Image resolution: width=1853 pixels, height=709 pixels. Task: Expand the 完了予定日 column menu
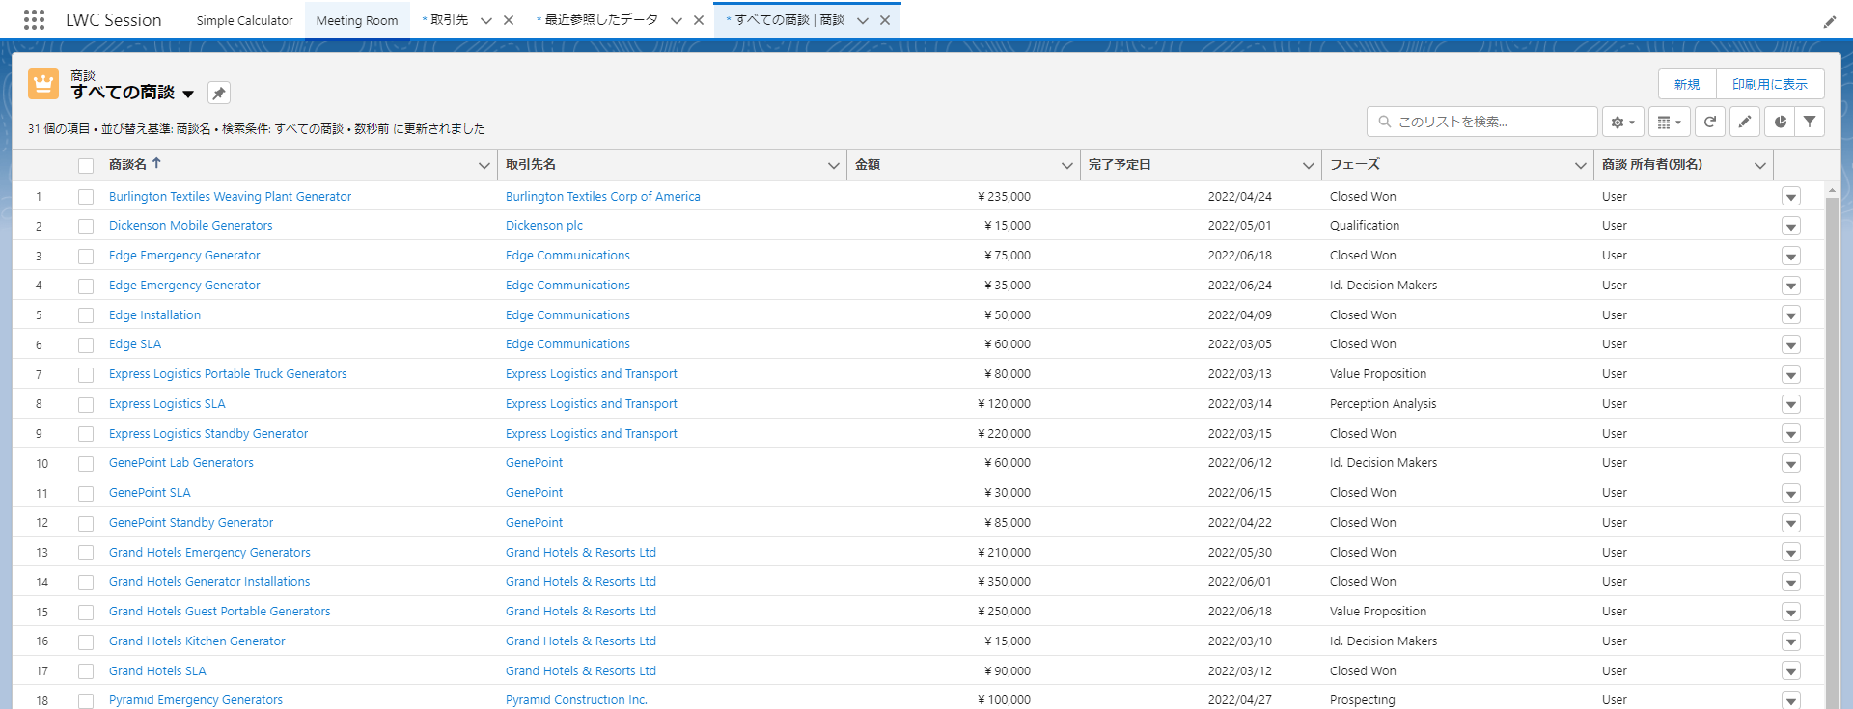pos(1309,166)
